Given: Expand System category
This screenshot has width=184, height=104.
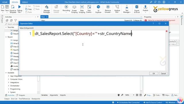Looking at the screenshot, I should coord(9,92).
